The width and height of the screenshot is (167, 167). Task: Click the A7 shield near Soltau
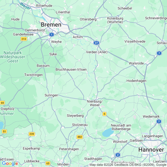click(x=159, y=53)
